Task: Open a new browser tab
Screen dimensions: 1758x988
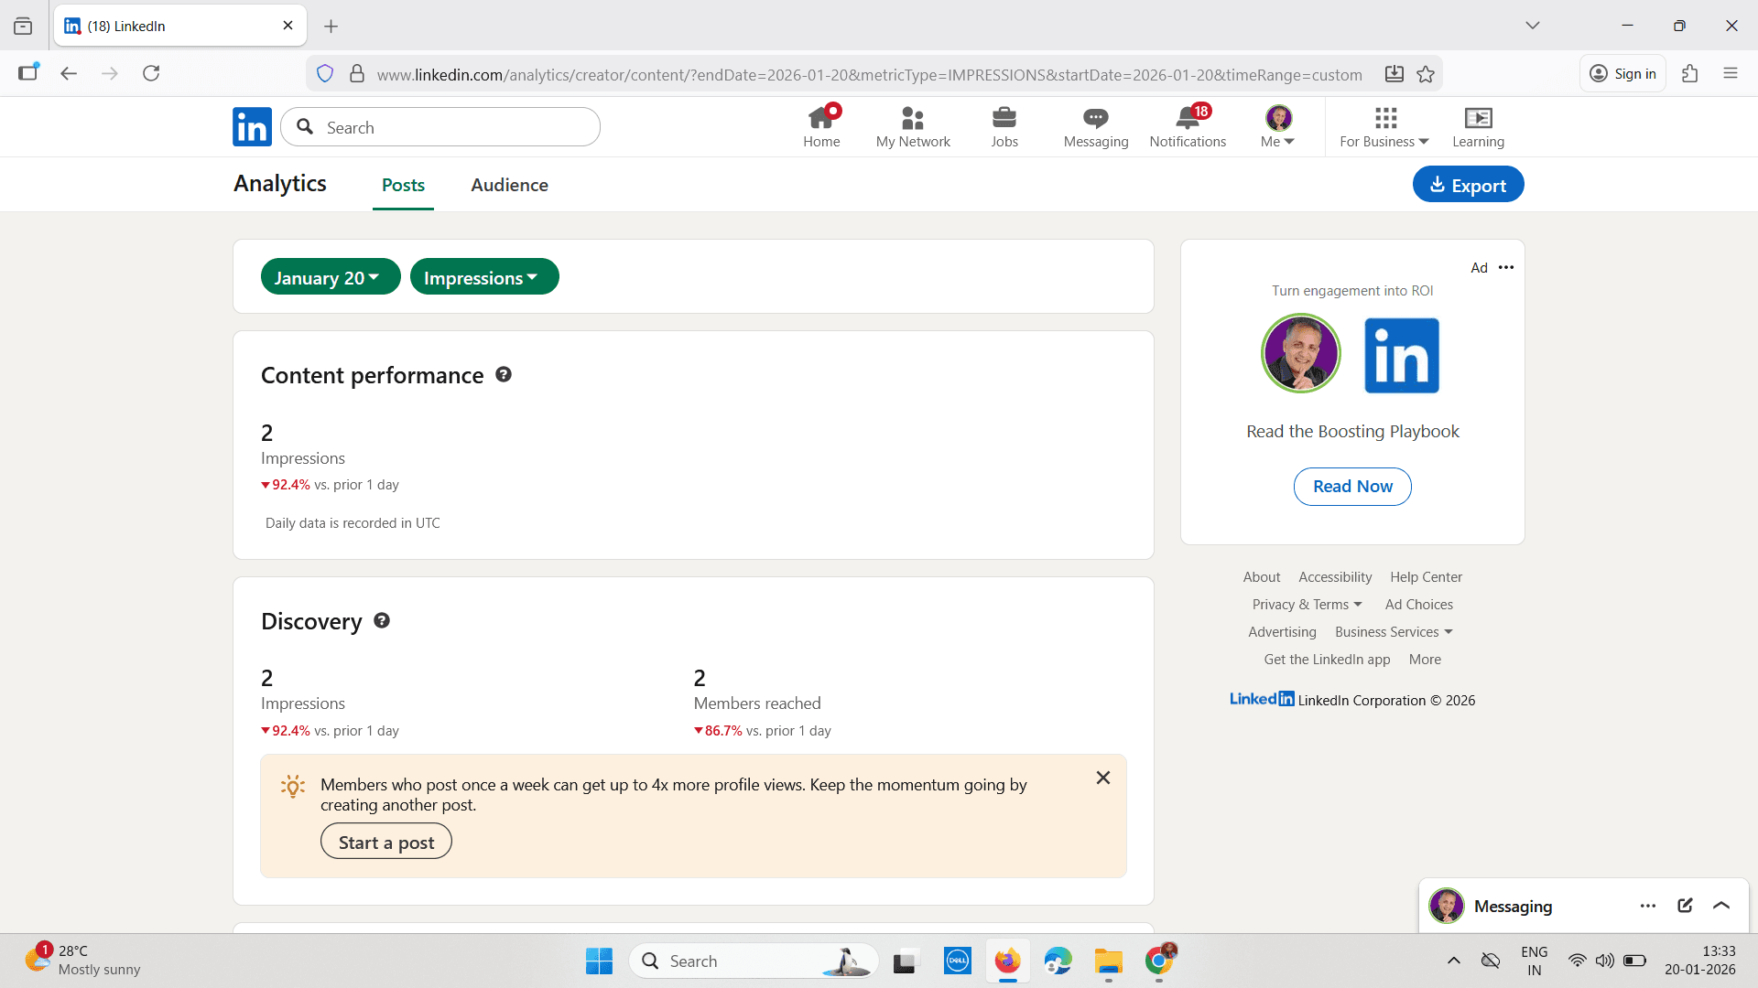Action: click(x=331, y=27)
